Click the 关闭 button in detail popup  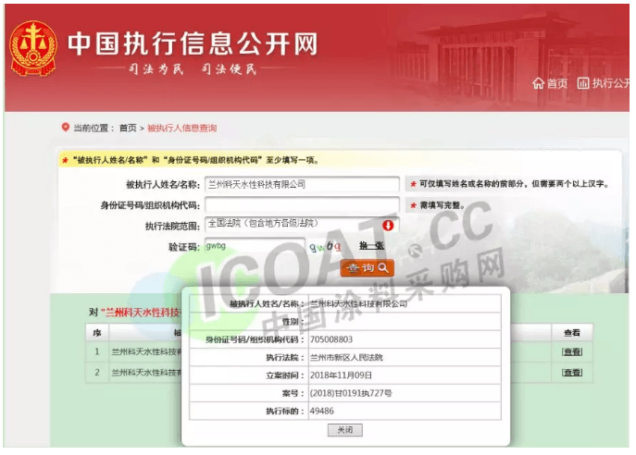(x=344, y=430)
